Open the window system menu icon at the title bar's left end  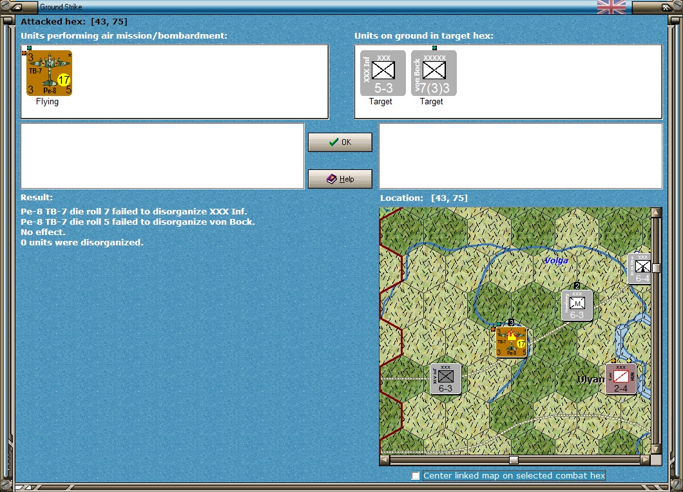tap(17, 7)
